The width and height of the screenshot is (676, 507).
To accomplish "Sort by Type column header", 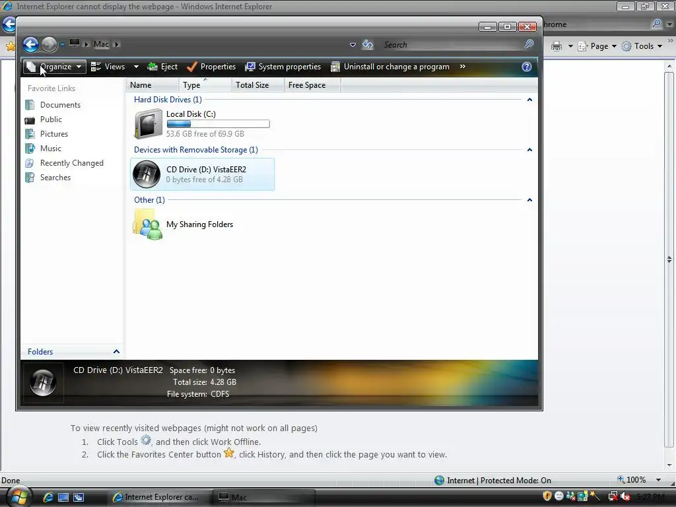I will coord(205,85).
